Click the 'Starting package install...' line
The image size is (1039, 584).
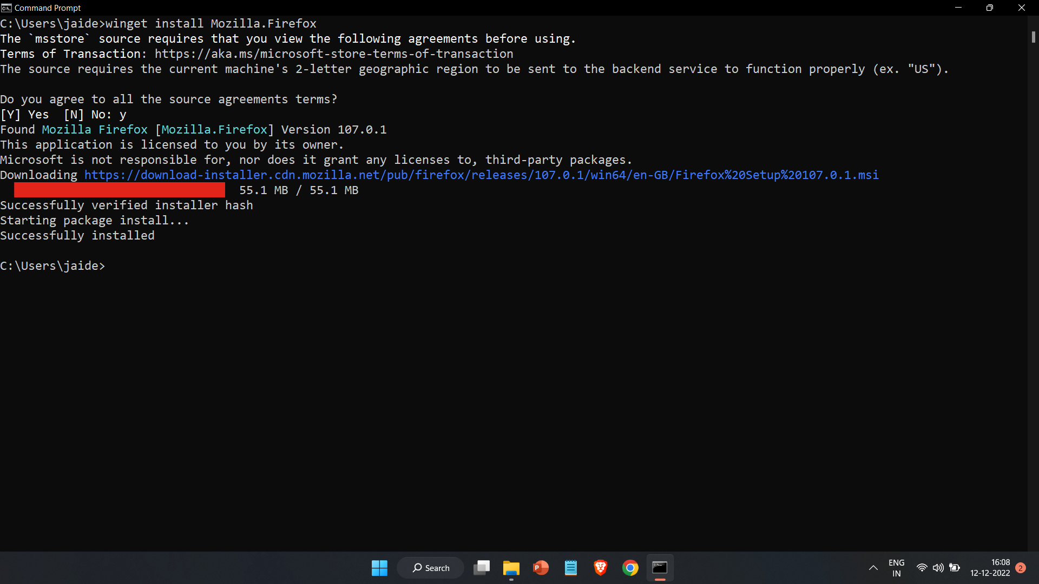tap(95, 221)
